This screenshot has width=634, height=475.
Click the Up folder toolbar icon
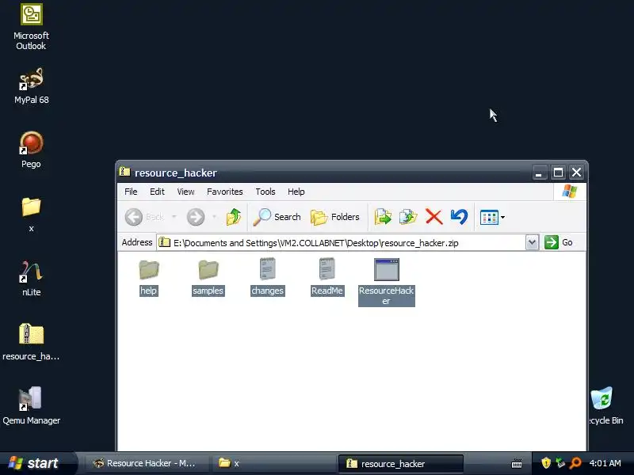click(x=234, y=217)
